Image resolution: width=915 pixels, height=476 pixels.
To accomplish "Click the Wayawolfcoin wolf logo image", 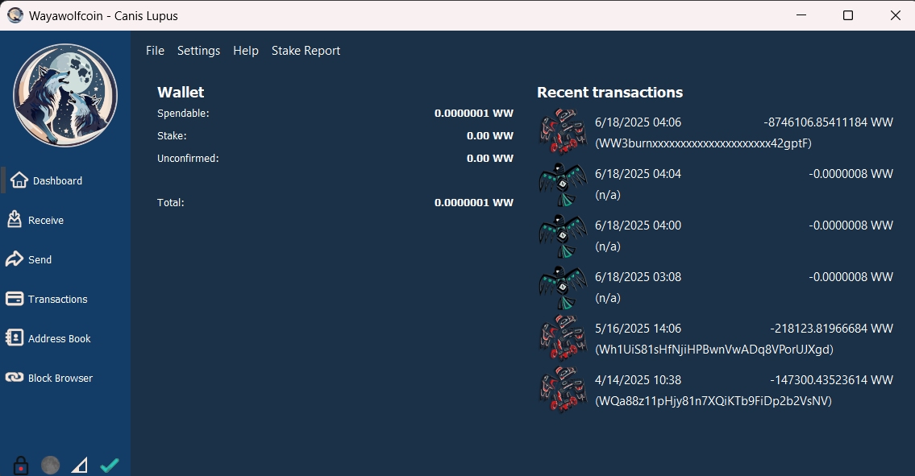I will (x=65, y=96).
